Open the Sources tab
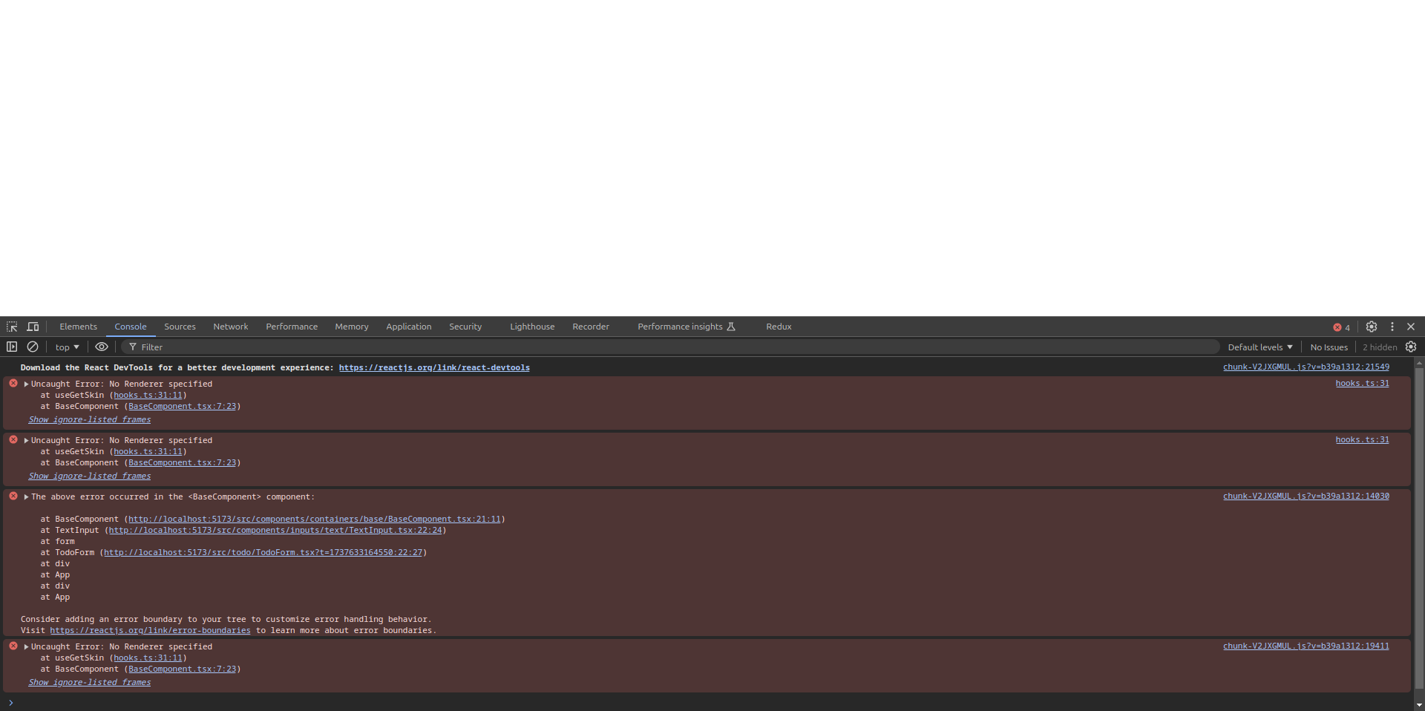 click(180, 327)
